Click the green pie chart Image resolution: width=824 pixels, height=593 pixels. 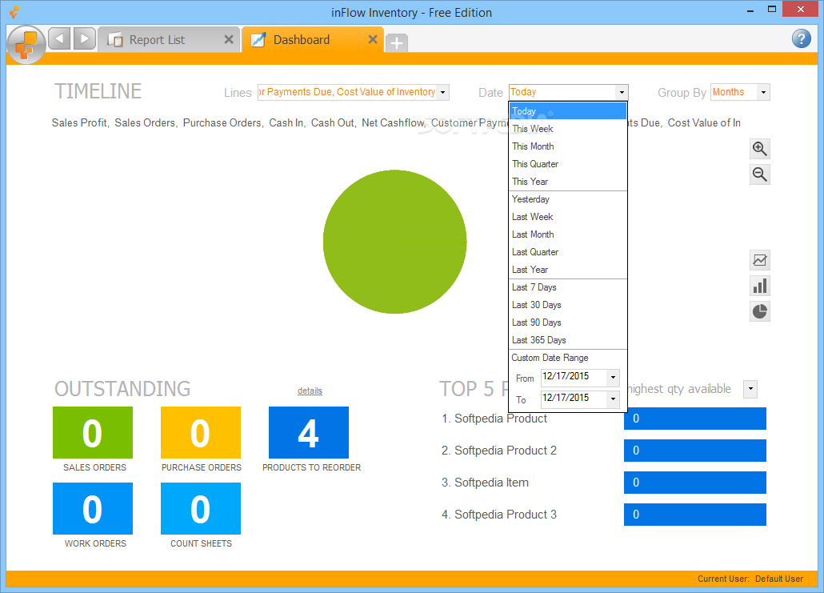(394, 242)
